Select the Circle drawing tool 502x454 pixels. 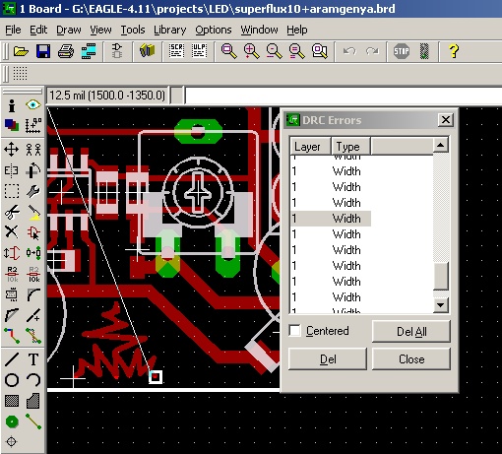(x=12, y=380)
